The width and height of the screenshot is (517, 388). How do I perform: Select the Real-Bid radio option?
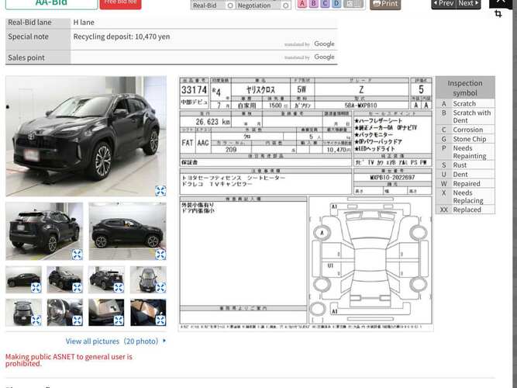click(230, 5)
